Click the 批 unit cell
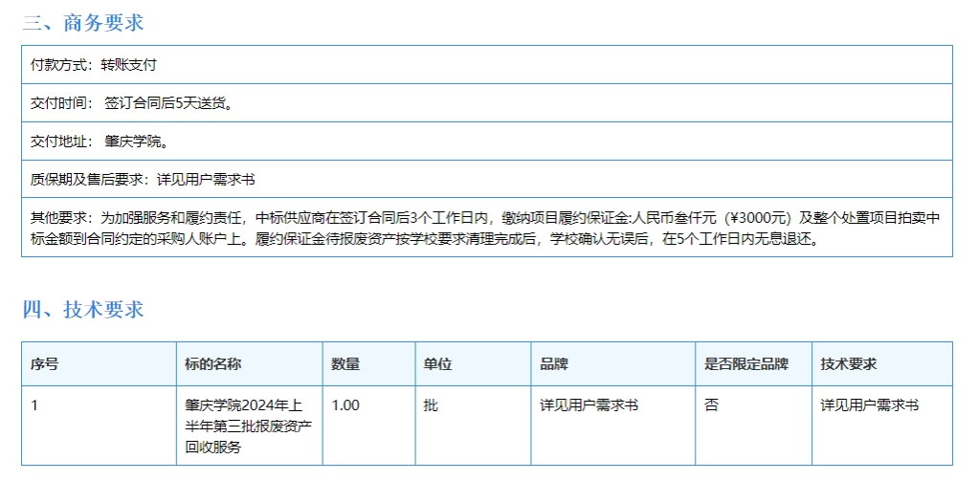Image resolution: width=978 pixels, height=481 pixels. click(431, 405)
